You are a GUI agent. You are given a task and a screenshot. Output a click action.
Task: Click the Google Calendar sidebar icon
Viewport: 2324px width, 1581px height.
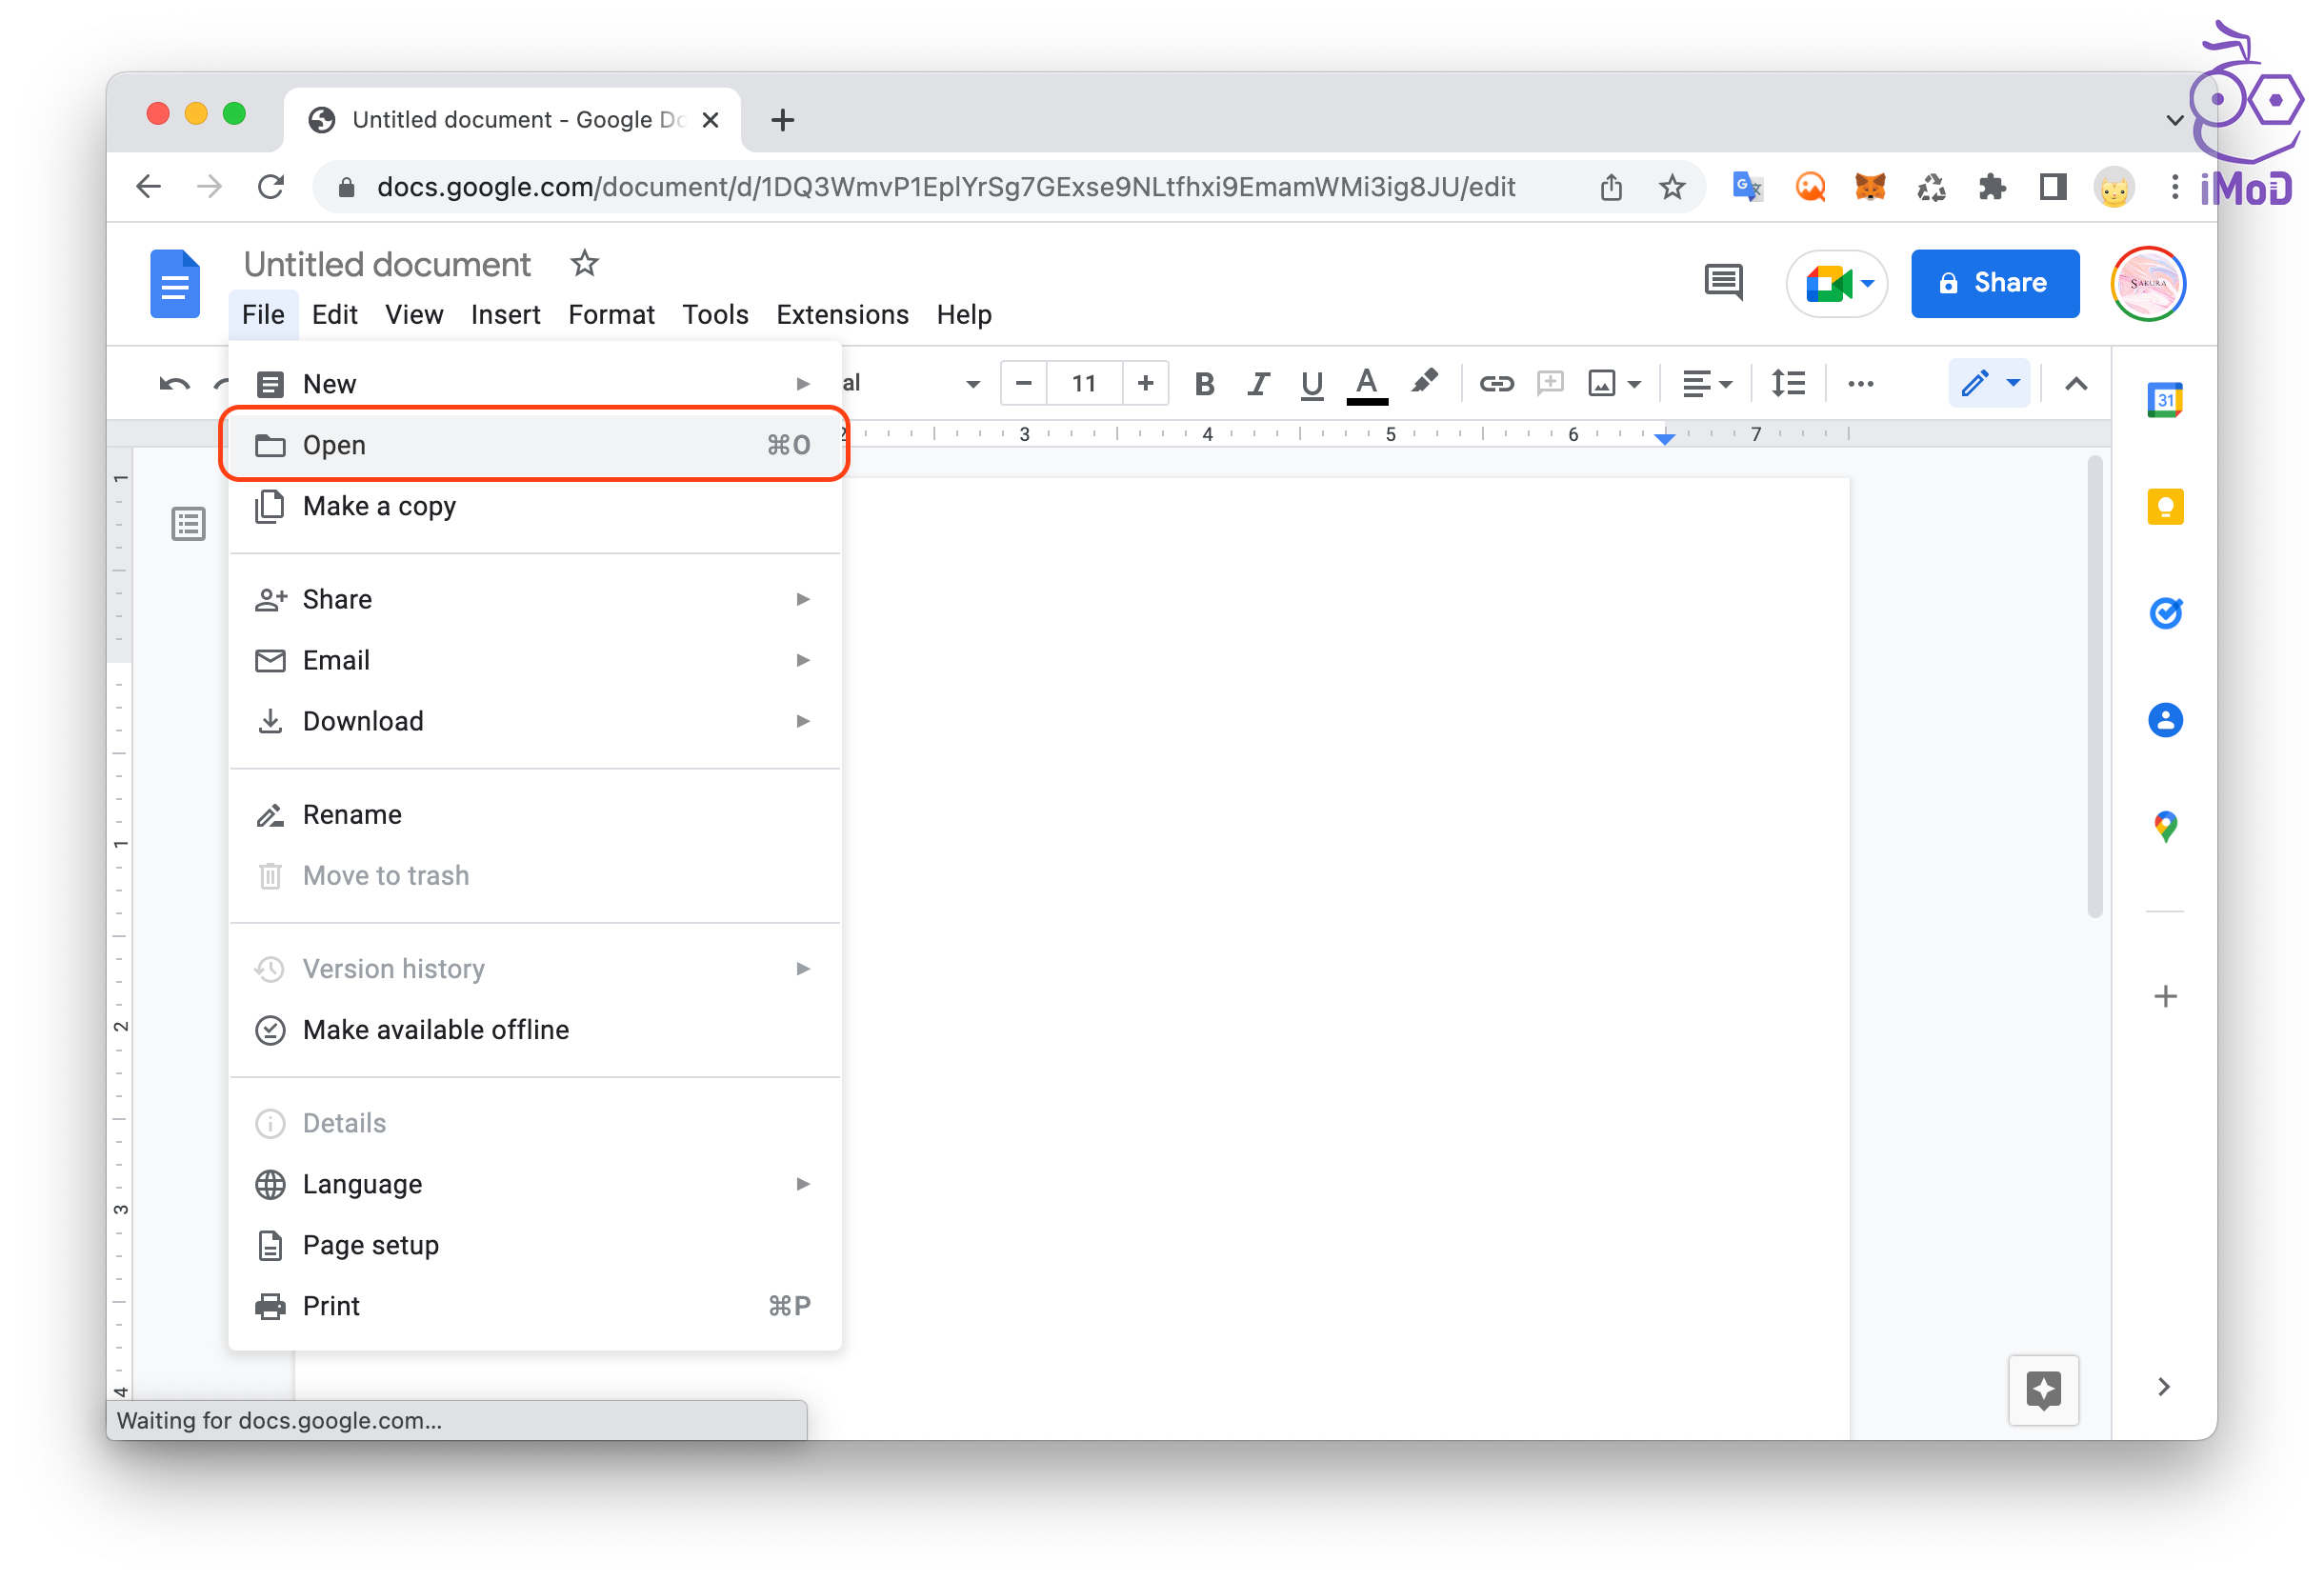2164,400
